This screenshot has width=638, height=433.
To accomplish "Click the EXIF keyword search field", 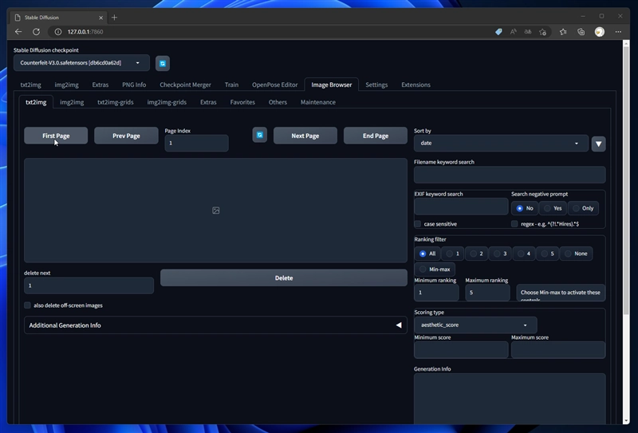I will click(x=461, y=207).
